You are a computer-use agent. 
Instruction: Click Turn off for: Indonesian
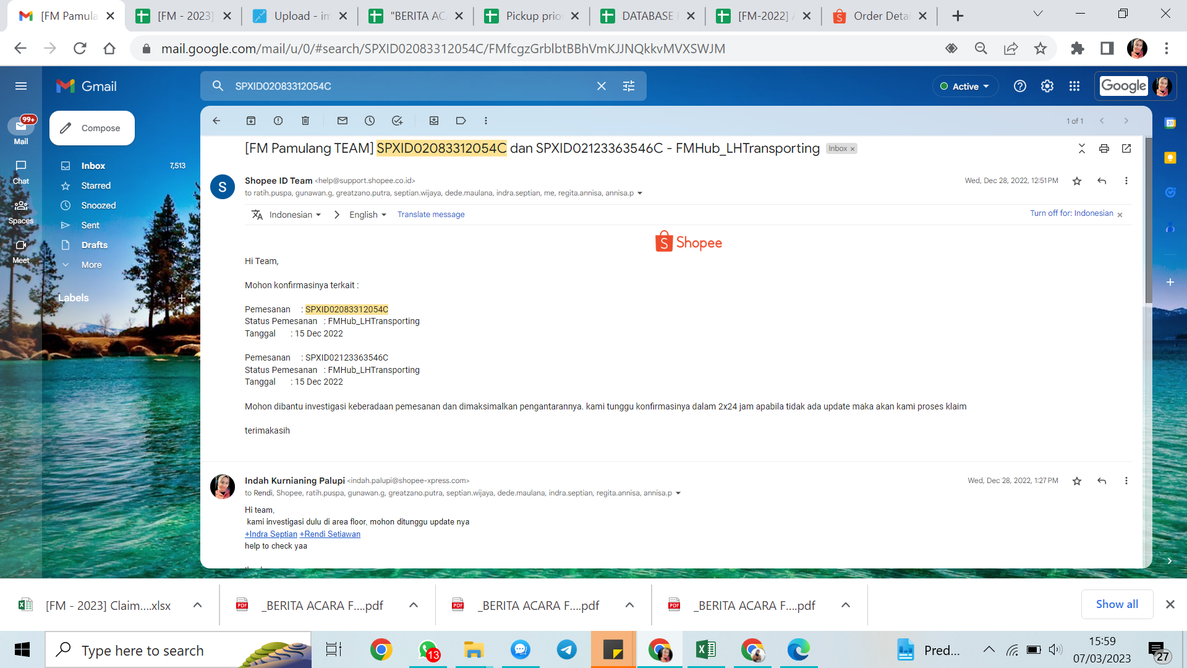(x=1071, y=213)
